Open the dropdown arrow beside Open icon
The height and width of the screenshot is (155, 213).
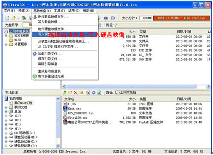point(18,18)
